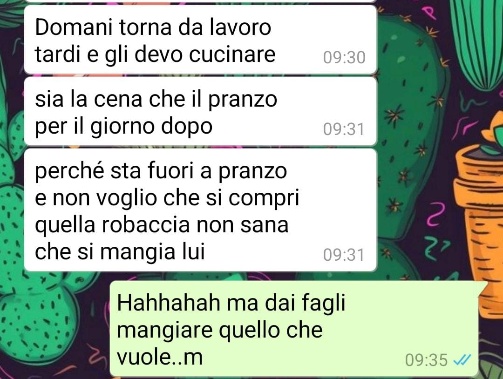
Task: Select the message starting with "Domani torna da lavoro"
Action: 200,40
